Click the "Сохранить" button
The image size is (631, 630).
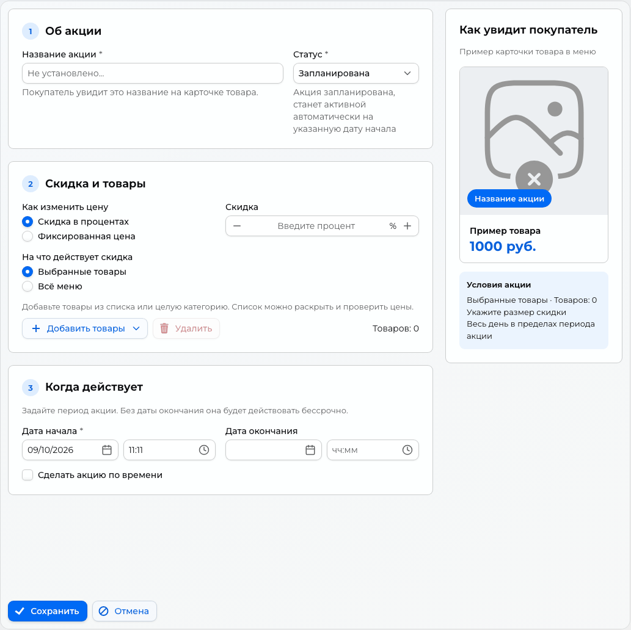pyautogui.click(x=48, y=610)
